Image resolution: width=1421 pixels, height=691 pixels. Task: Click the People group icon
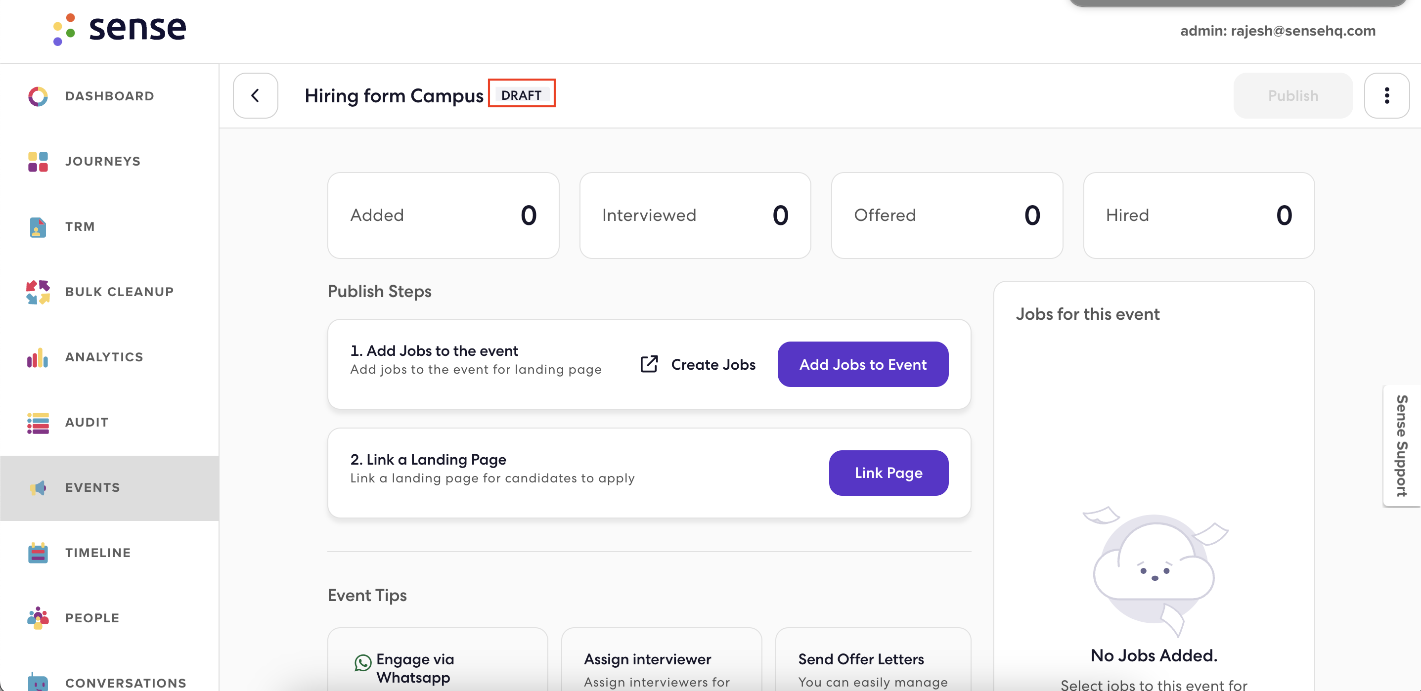click(38, 618)
